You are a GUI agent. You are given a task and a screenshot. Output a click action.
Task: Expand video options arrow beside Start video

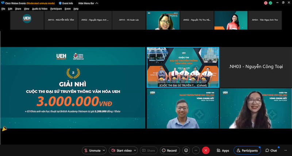click(135, 150)
